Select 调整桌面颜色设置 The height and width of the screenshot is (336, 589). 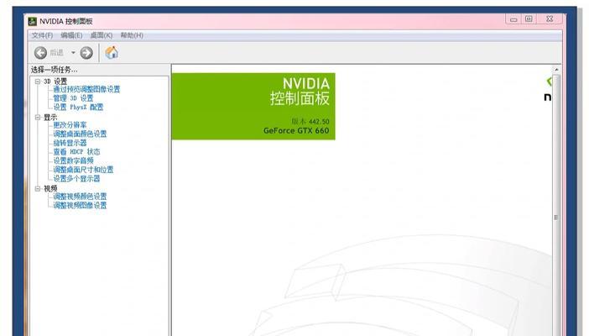[80, 134]
